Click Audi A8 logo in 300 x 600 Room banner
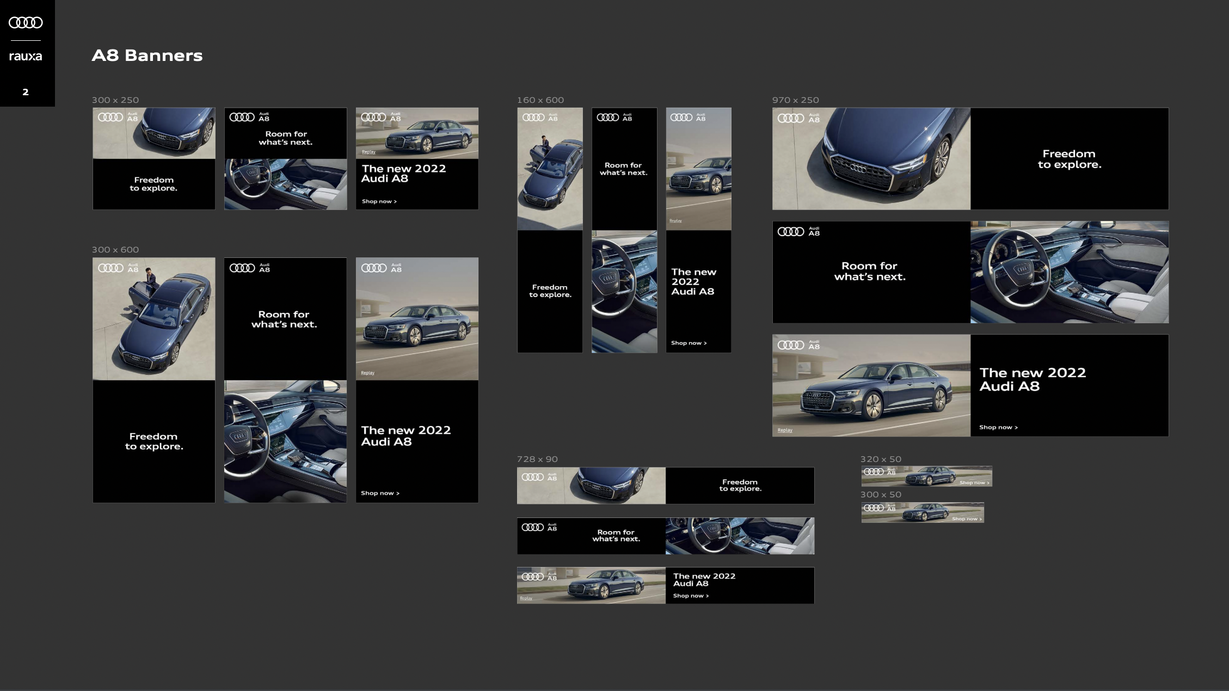The height and width of the screenshot is (691, 1229). (250, 268)
